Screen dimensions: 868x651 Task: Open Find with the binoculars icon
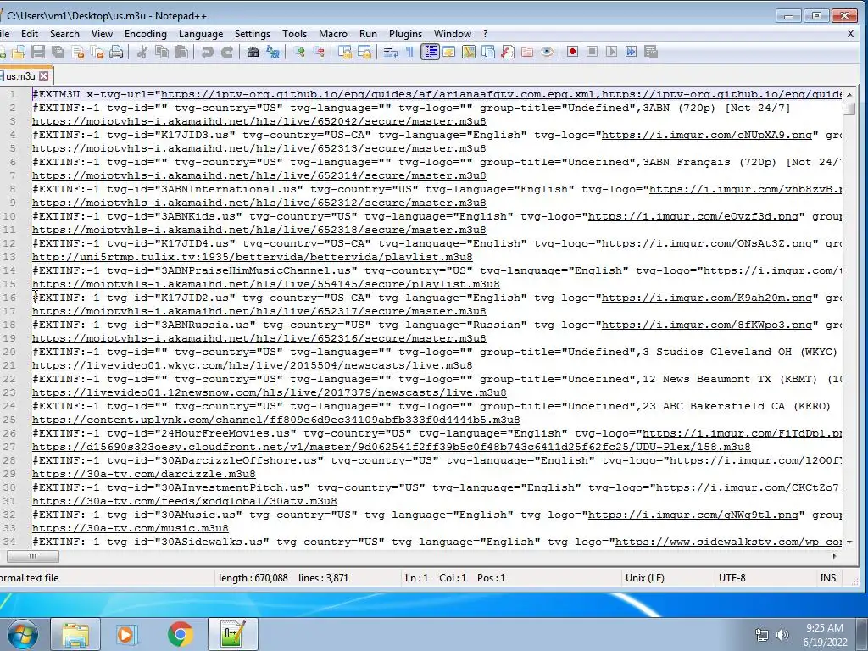253,52
